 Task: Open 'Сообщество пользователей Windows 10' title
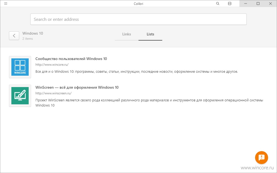click(71, 59)
